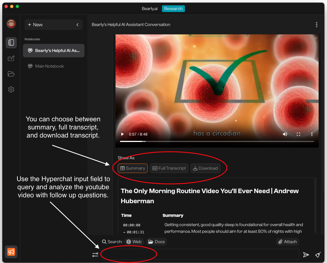The image size is (327, 263).
Task: Focus the Hyperchat input field
Action: pyautogui.click(x=200, y=254)
